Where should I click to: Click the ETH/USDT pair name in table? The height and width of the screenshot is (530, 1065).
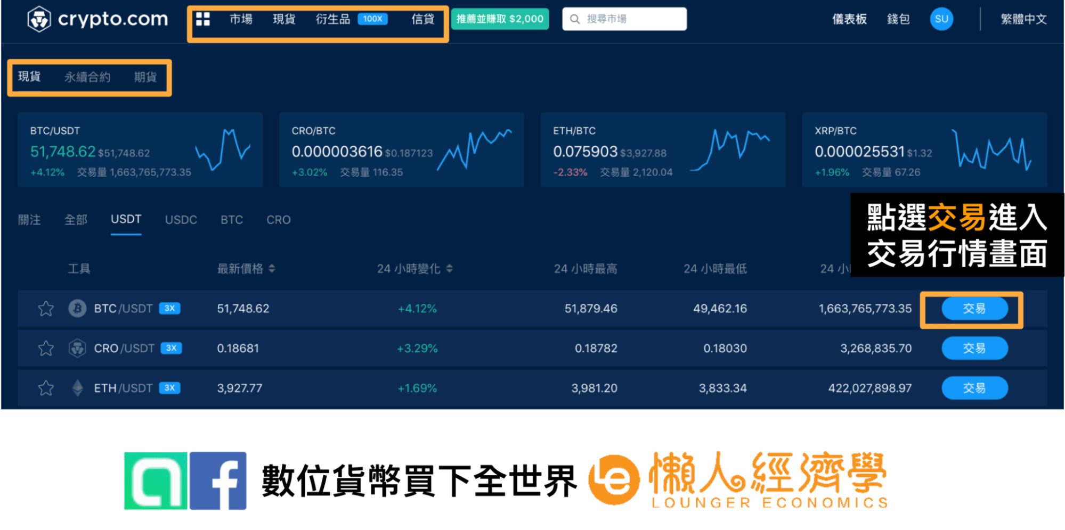pyautogui.click(x=124, y=388)
